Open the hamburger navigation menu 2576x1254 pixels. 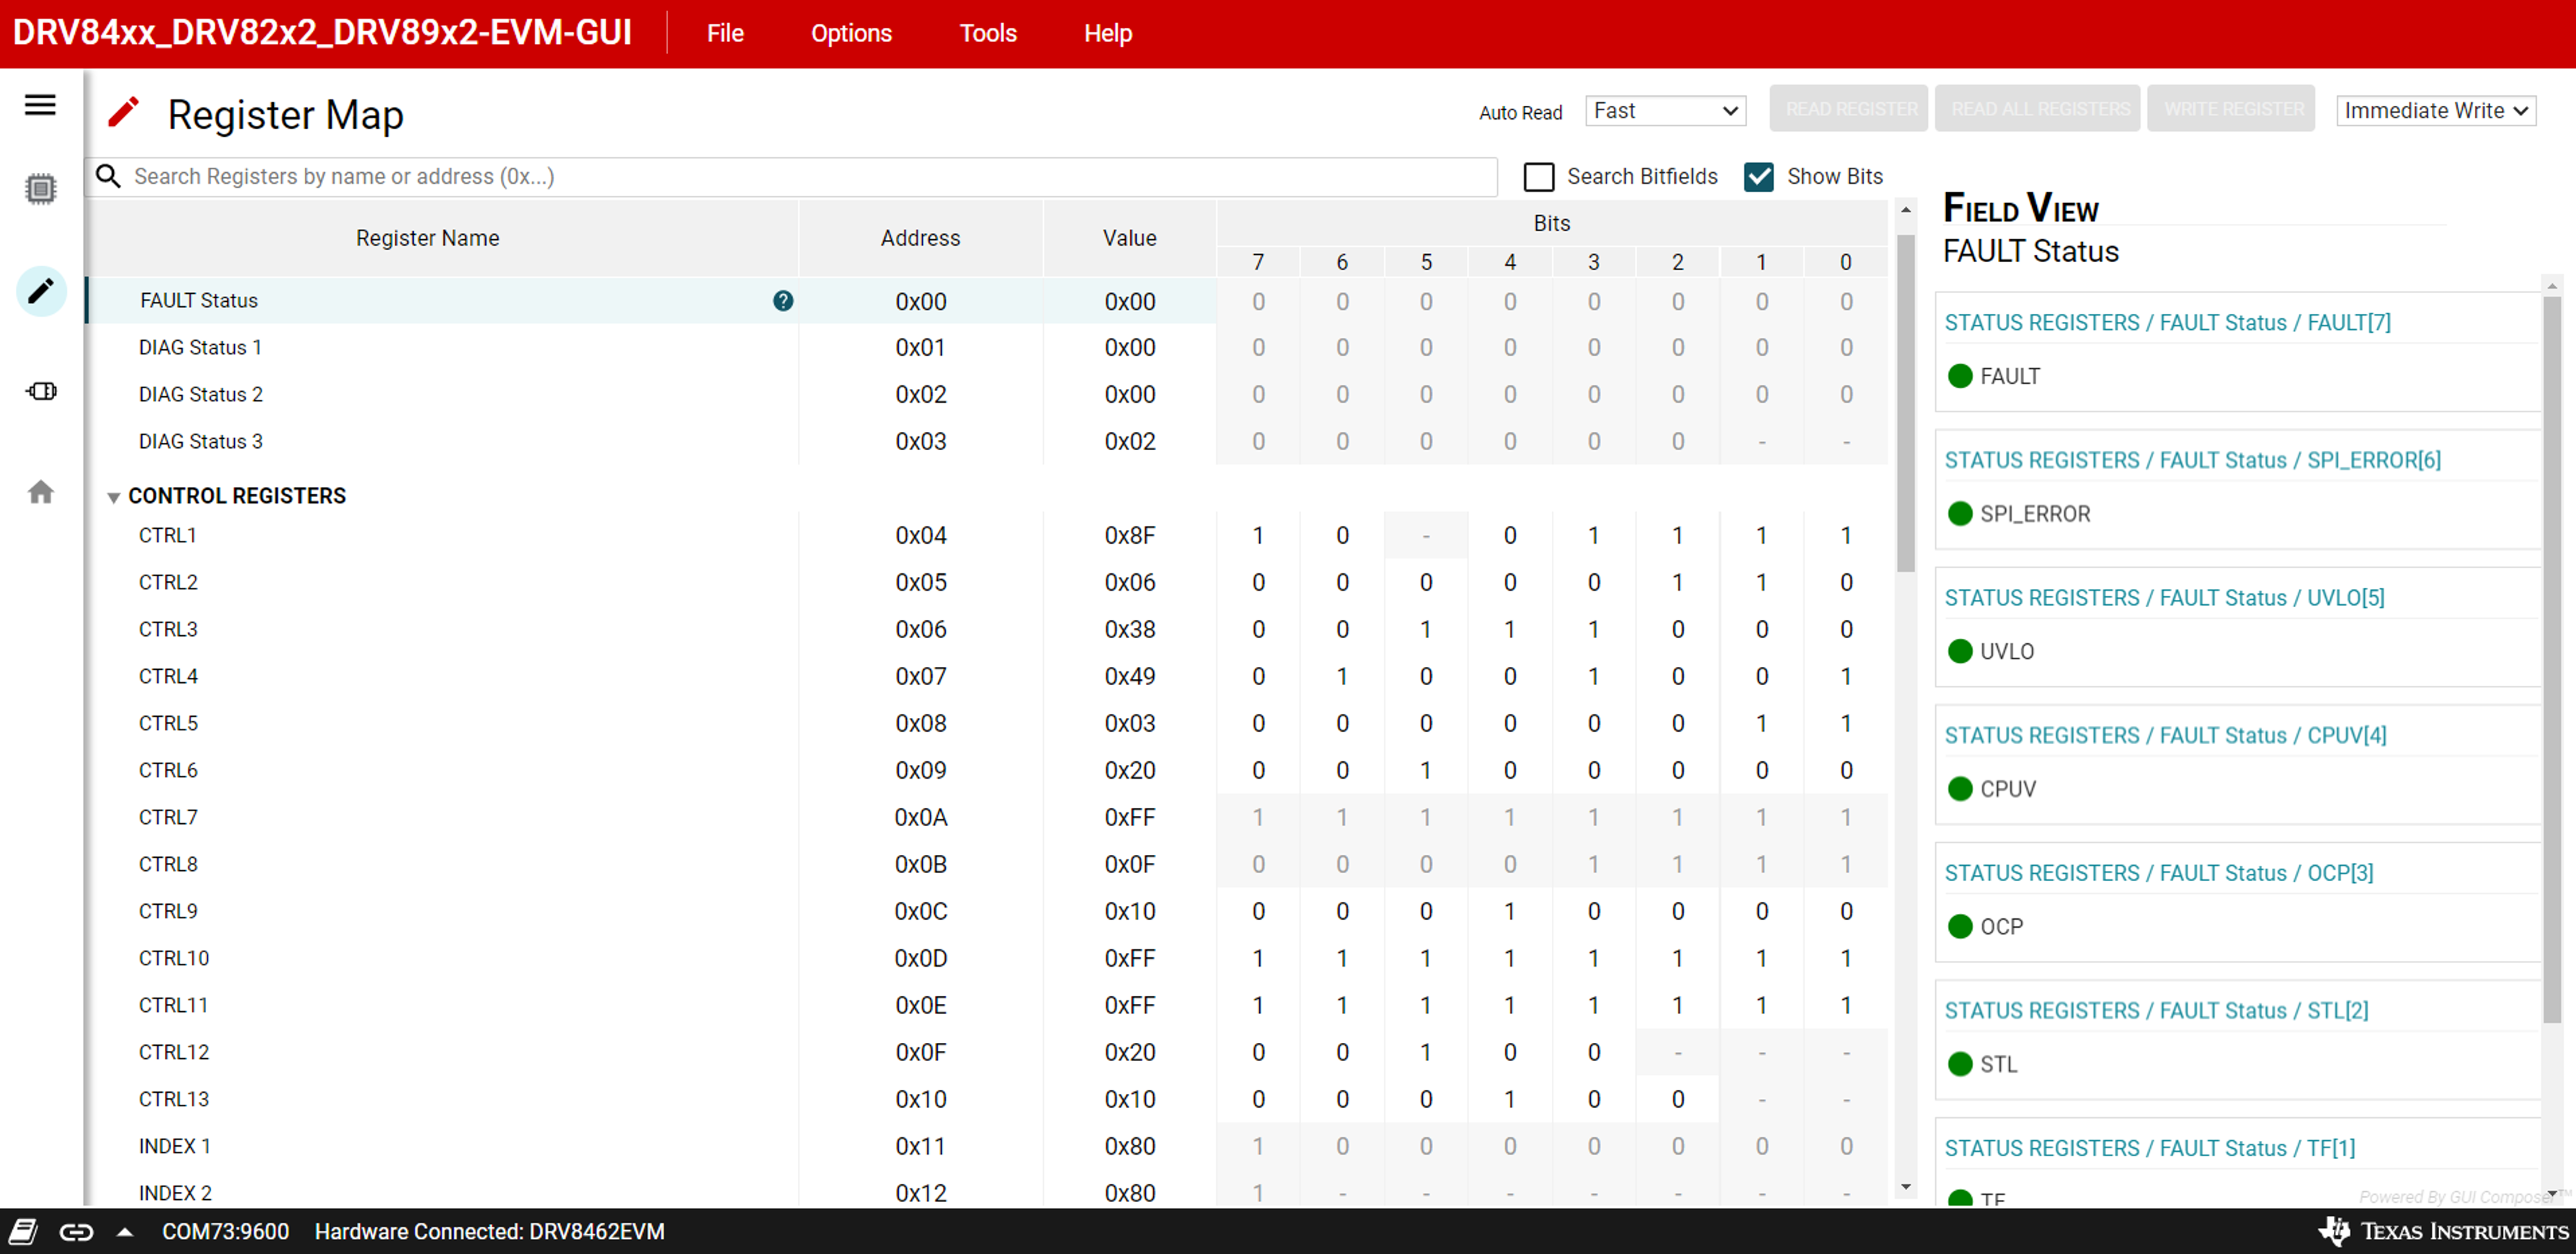(x=40, y=105)
